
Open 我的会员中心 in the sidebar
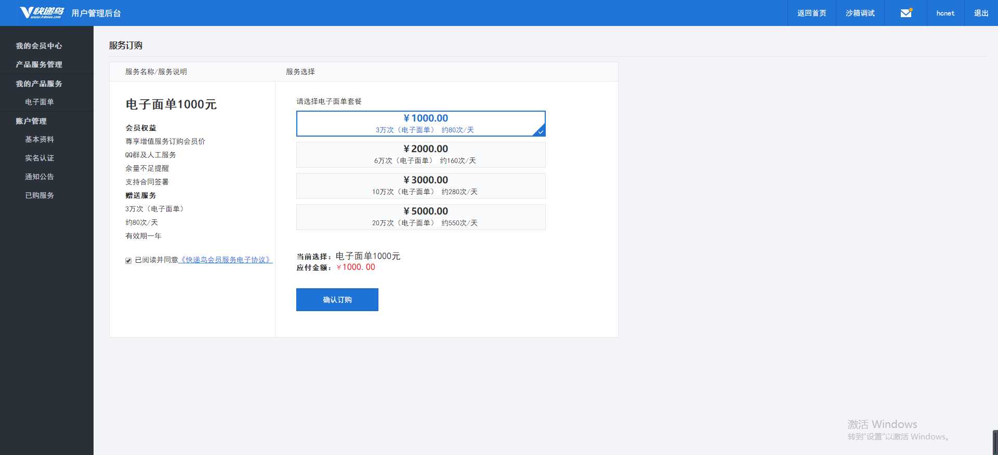(39, 46)
